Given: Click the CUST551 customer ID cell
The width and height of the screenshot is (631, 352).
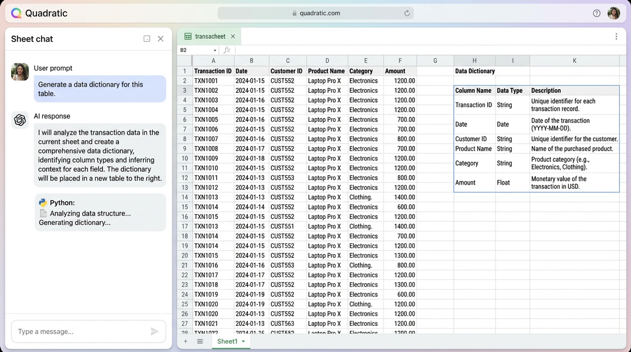Looking at the screenshot, I should (x=288, y=226).
